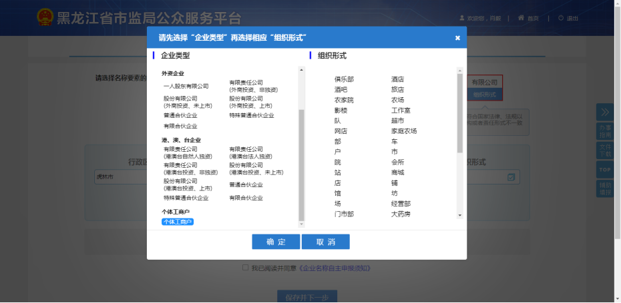Click the user avatar icon beside welcome text

tap(462, 18)
